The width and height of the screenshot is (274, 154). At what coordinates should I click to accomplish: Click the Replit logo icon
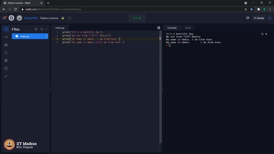(x=12, y=18)
